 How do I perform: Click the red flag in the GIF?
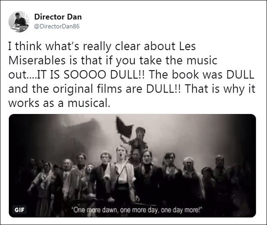pos(124,127)
